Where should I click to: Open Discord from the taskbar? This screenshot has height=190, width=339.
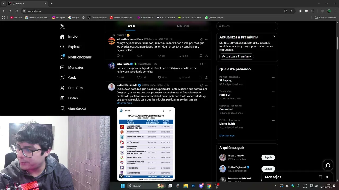point(201,186)
